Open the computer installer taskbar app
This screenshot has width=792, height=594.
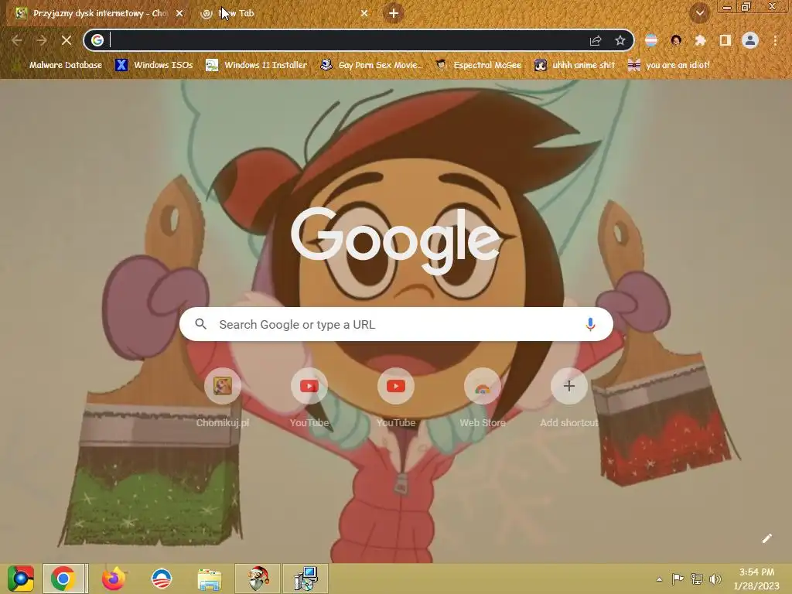coord(306,579)
